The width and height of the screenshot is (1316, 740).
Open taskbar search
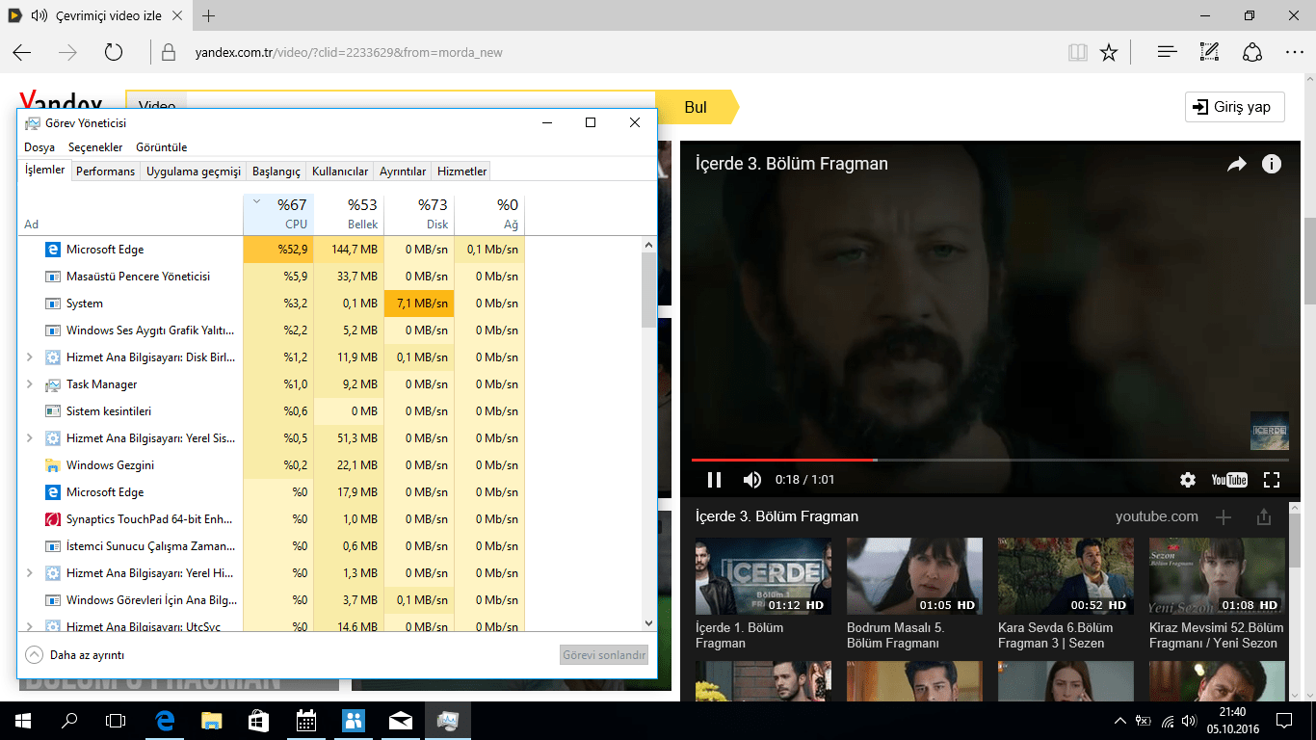(x=69, y=720)
